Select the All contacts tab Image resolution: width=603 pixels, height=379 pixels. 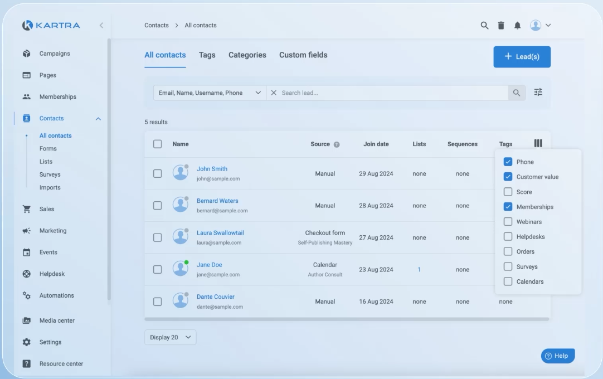(165, 55)
